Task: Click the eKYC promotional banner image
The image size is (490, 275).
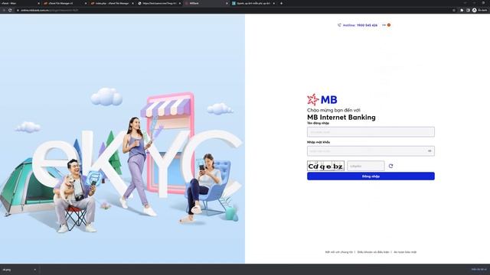Action: point(122,139)
